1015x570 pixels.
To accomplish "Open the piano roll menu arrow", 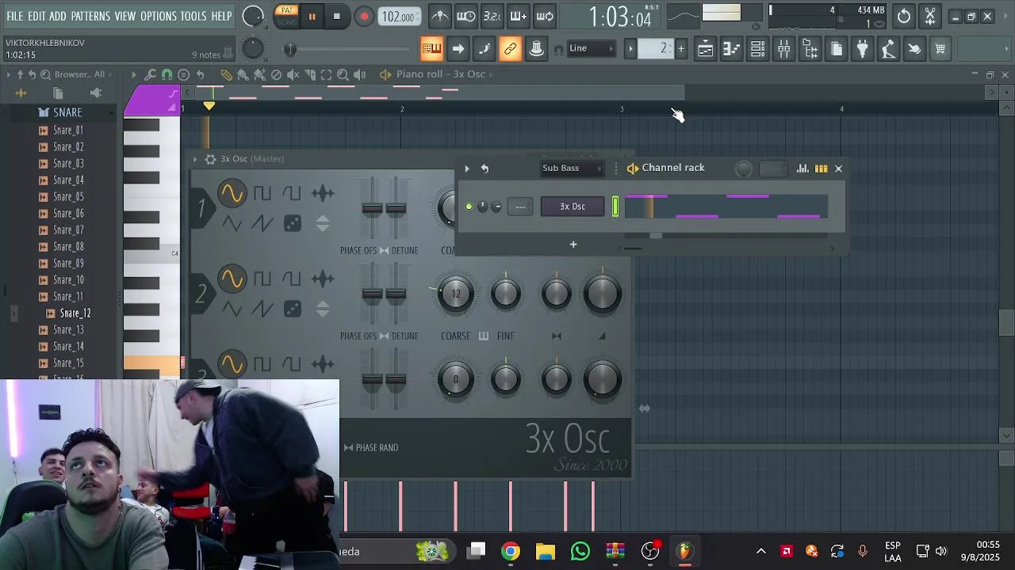I will 133,74.
